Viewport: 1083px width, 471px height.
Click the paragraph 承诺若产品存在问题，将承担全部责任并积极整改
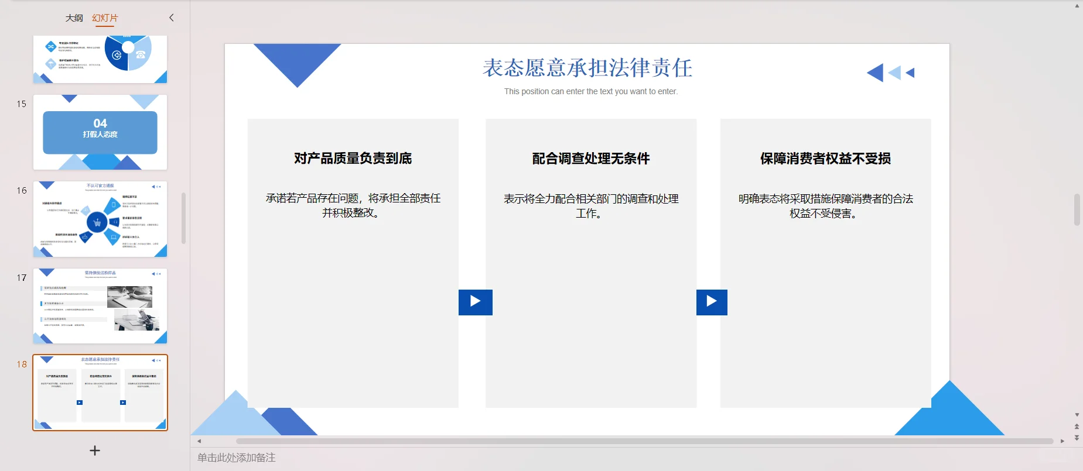pyautogui.click(x=353, y=205)
